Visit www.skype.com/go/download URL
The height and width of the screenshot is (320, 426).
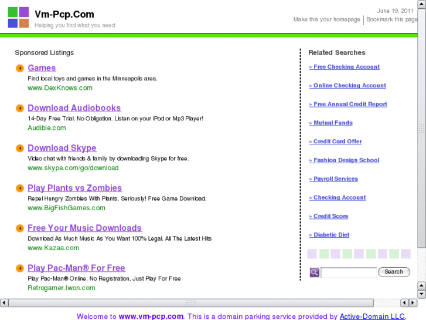click(73, 168)
